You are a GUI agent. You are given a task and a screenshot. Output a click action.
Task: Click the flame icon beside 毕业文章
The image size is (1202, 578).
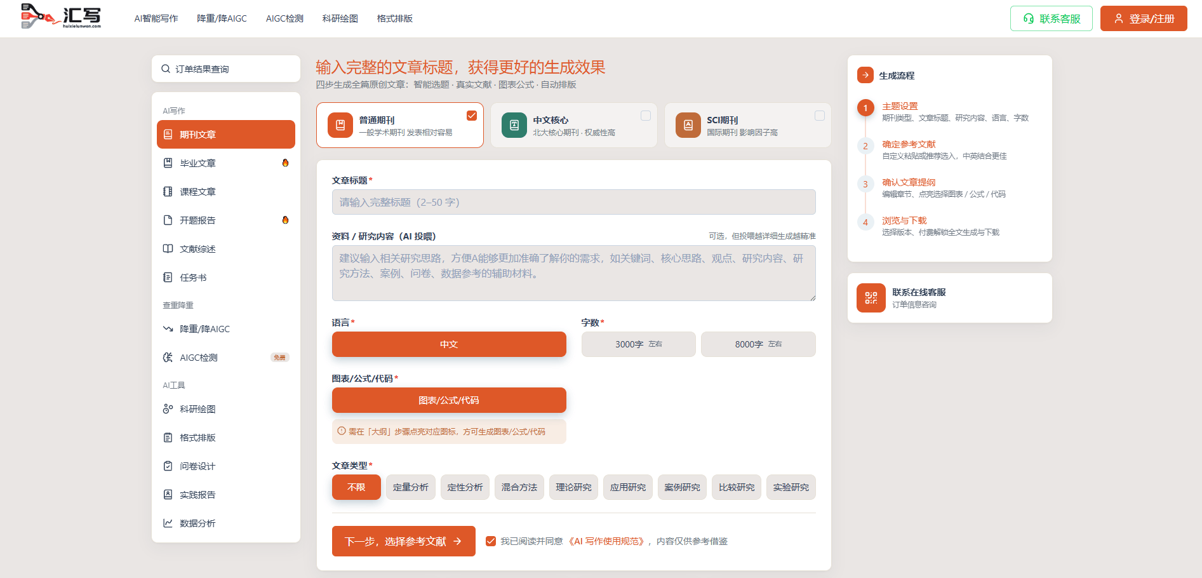tap(285, 163)
